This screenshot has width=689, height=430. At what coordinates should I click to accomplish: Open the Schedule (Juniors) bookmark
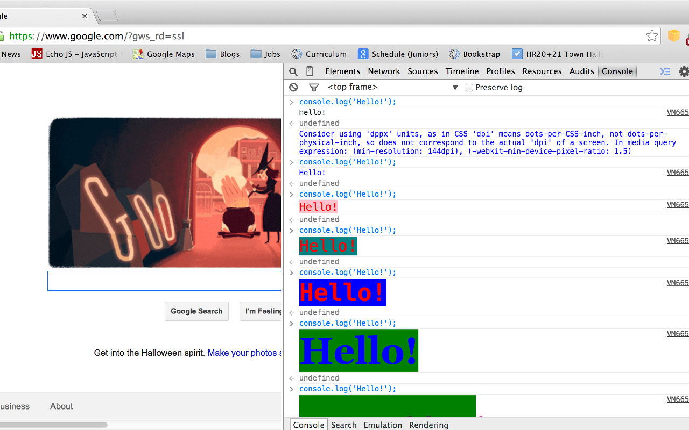coord(398,54)
